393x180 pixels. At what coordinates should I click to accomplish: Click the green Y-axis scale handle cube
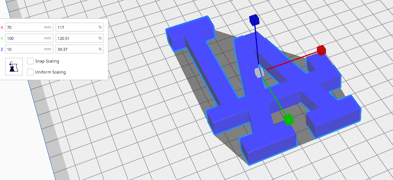pos(288,120)
